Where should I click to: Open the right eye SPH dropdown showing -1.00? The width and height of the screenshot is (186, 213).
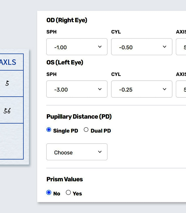point(77,47)
